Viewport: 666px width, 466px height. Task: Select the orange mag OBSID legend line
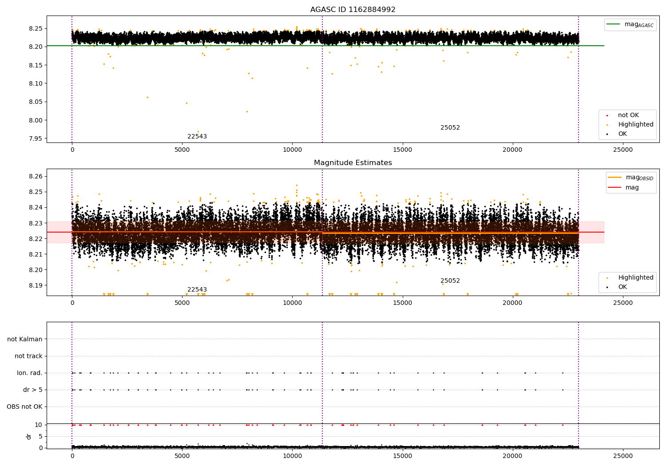point(615,178)
